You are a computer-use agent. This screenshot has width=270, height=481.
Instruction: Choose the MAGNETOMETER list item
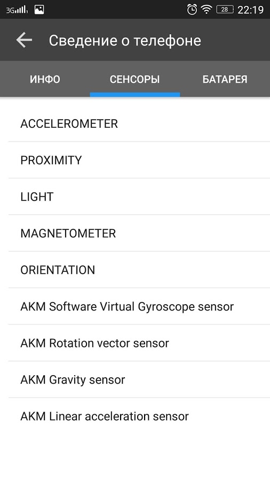point(135,233)
